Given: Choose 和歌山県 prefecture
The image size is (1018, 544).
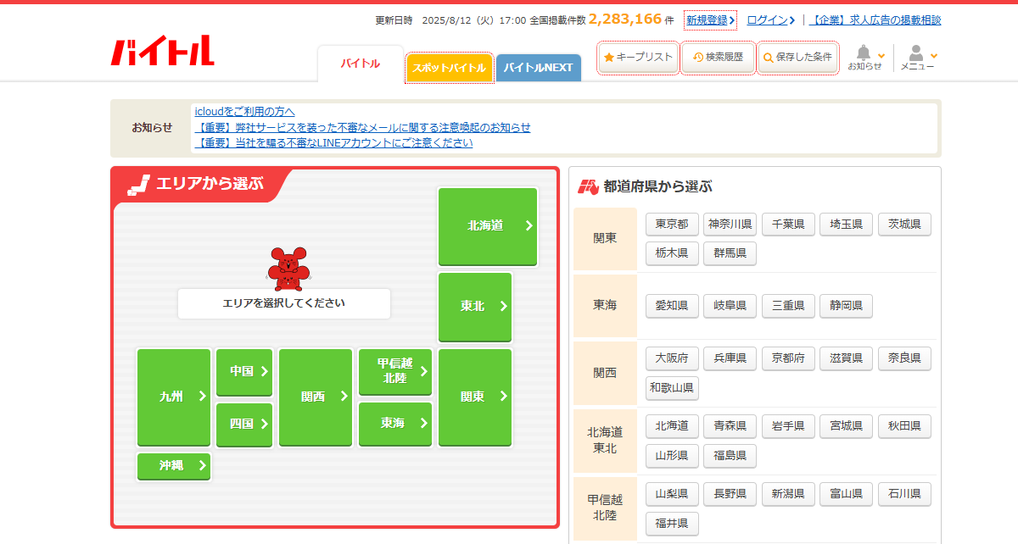Looking at the screenshot, I should 672,388.
